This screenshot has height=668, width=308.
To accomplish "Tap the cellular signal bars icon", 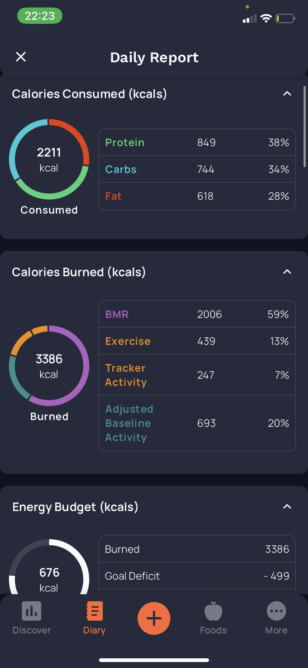I will tap(250, 19).
